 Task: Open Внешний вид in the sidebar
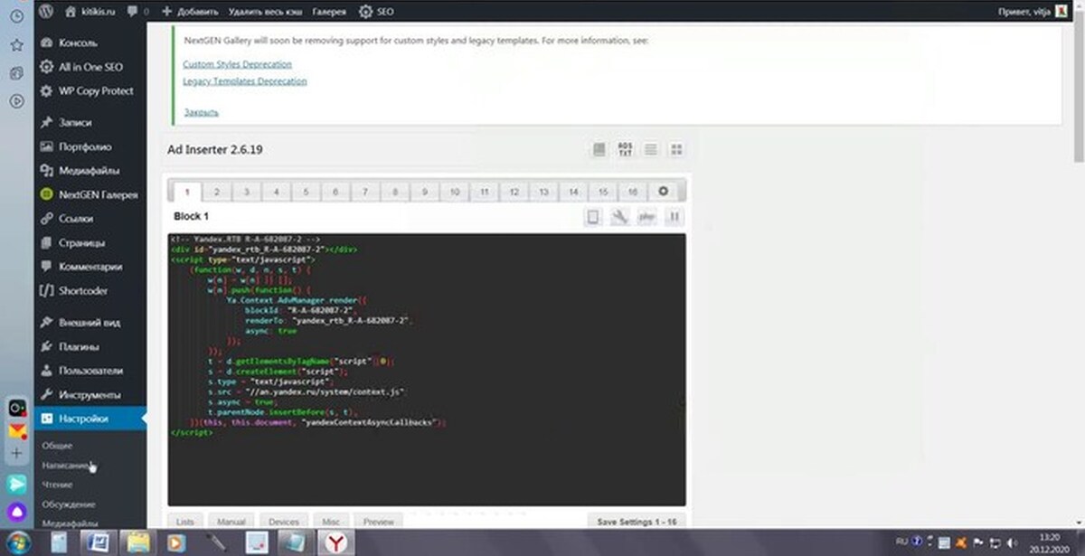coord(90,322)
